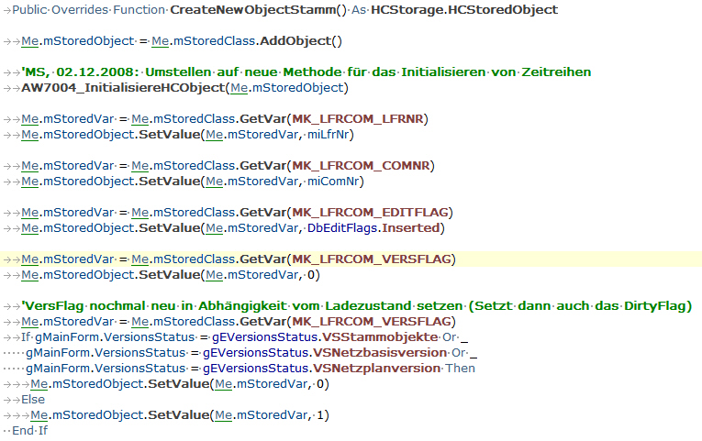Click AW7004_InitialisiereHCObject method call

pyautogui.click(x=123, y=88)
